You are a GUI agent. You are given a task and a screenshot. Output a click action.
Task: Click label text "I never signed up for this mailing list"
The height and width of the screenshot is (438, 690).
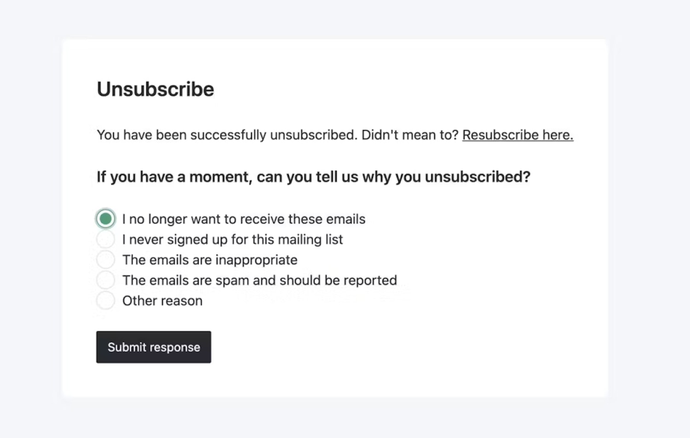232,239
